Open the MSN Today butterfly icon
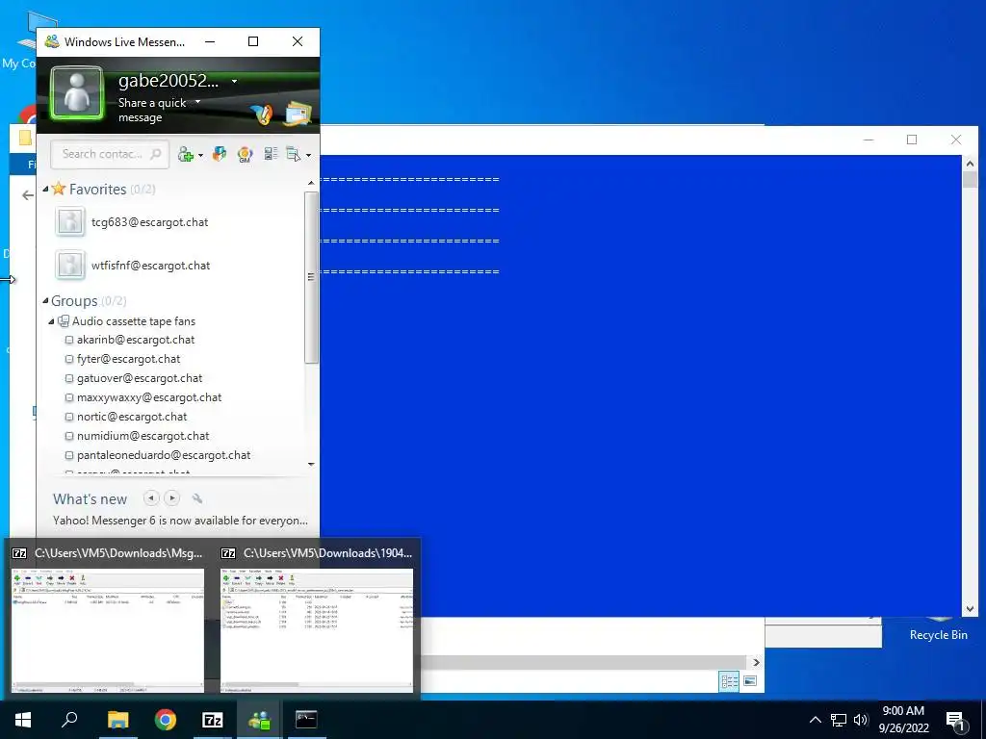Viewport: 986px width, 739px height. 262,115
